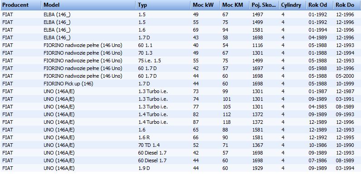361x174 pixels.
Task: Click the Rok Od column header
Action: click(x=320, y=5)
